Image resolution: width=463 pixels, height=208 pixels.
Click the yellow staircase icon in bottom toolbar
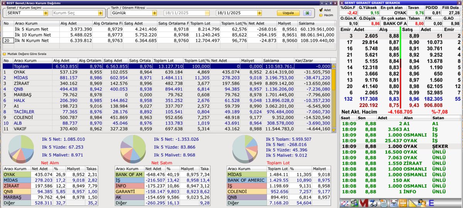tap(412, 203)
